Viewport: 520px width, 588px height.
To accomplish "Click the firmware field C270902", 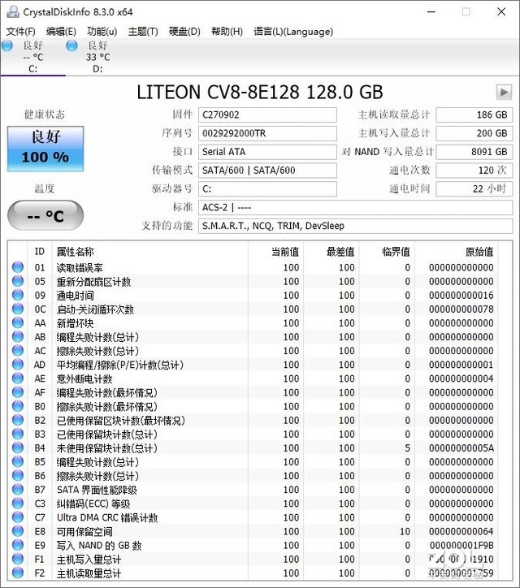I will pos(267,115).
